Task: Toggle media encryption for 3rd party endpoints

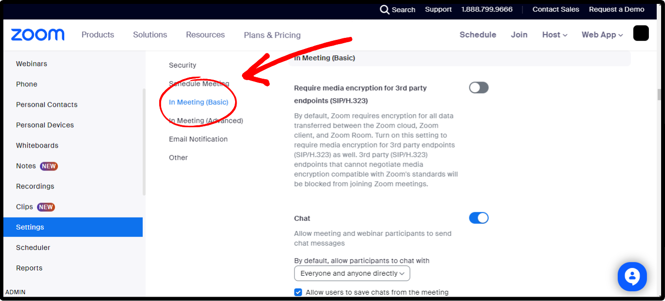Action: tap(479, 88)
